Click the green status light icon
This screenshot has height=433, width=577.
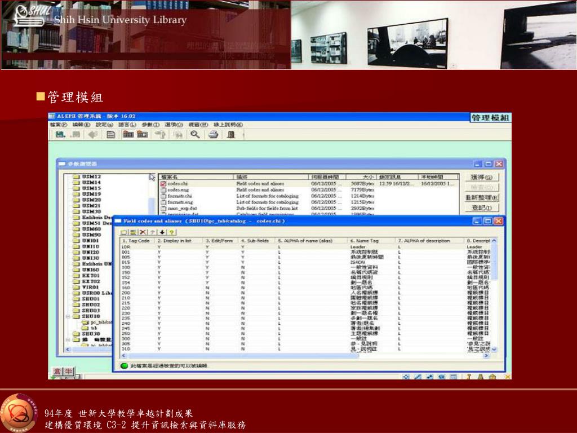[125, 365]
